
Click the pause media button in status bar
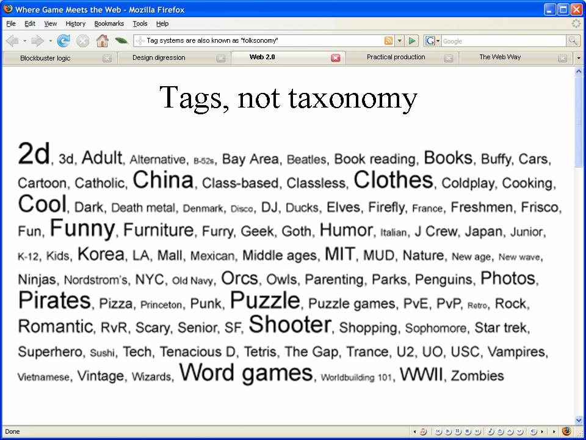pyautogui.click(x=457, y=431)
